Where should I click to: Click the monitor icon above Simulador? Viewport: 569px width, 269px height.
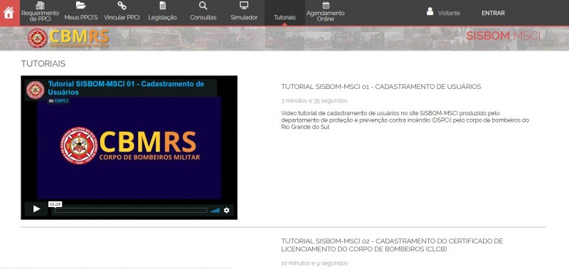244,6
